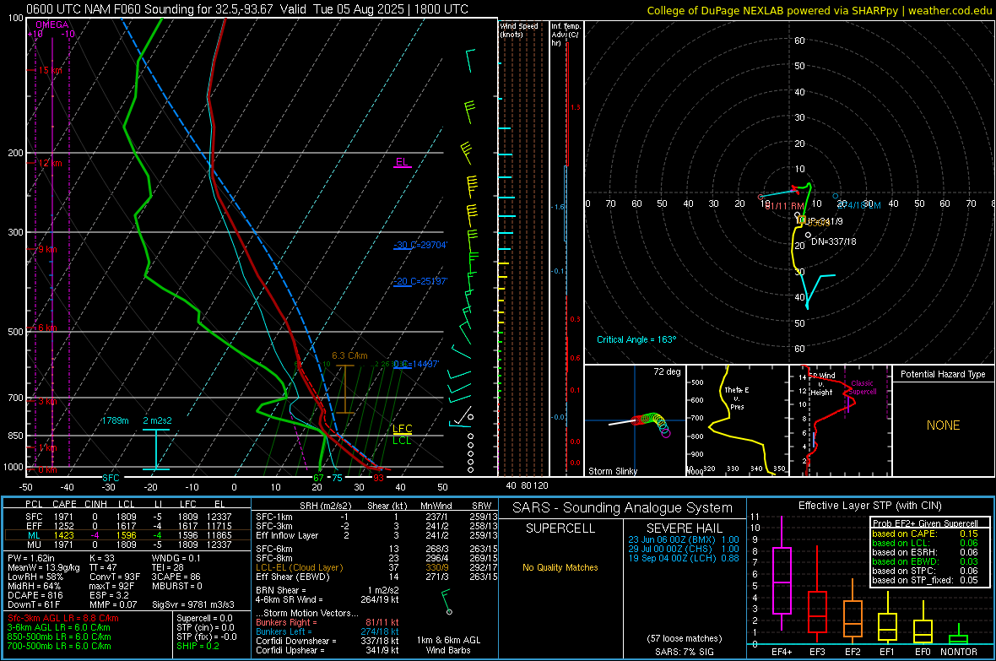Viewport: 996px width, 661px height.
Task: Click the Storm Slinky plot
Action: 635,420
